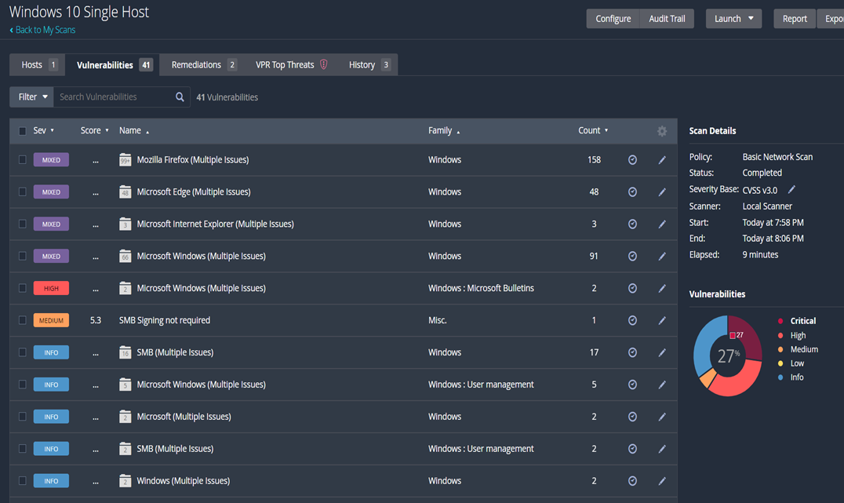Check the Microsoft Edge row checkbox
This screenshot has height=503, width=844.
22,191
